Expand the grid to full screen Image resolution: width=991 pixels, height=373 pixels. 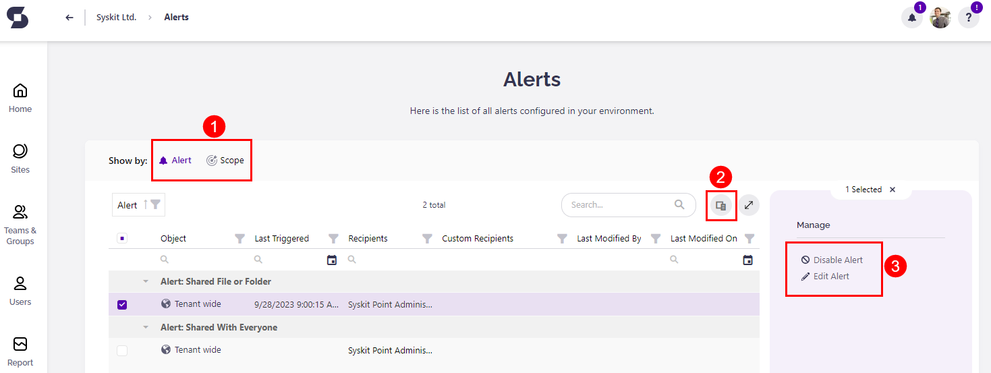tap(749, 205)
